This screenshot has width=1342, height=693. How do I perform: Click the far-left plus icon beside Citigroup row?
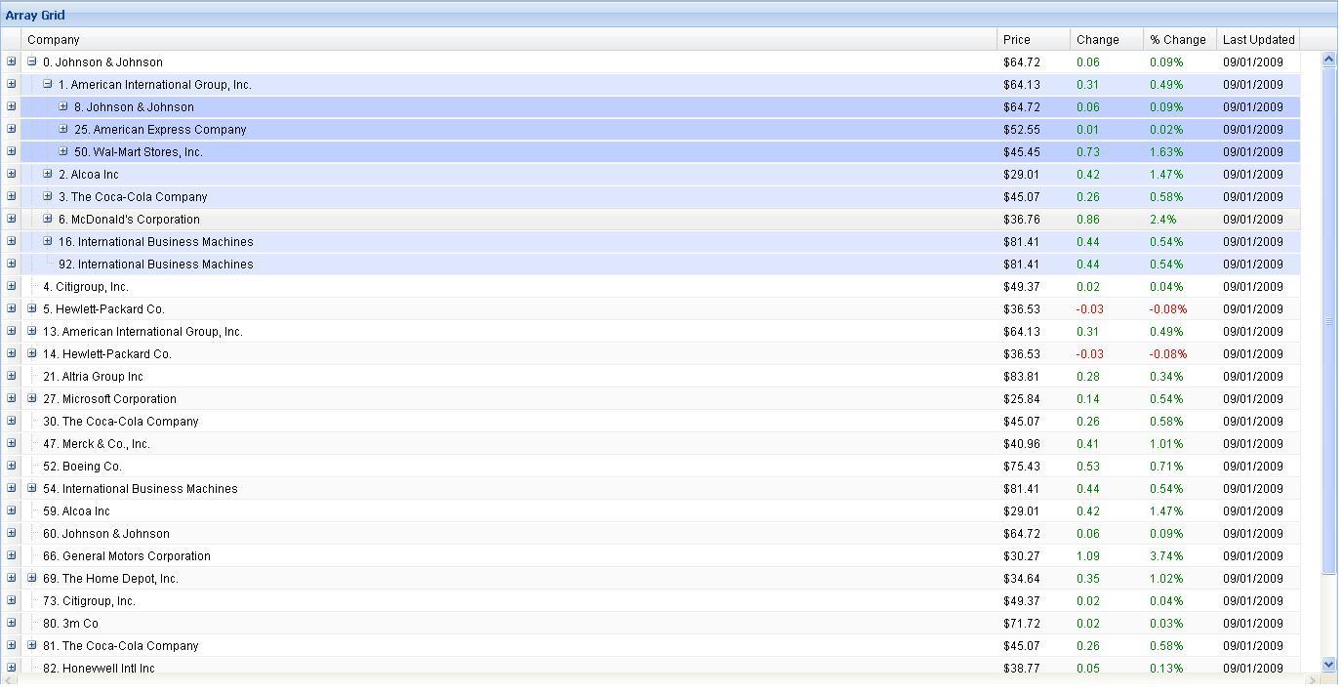tap(11, 286)
